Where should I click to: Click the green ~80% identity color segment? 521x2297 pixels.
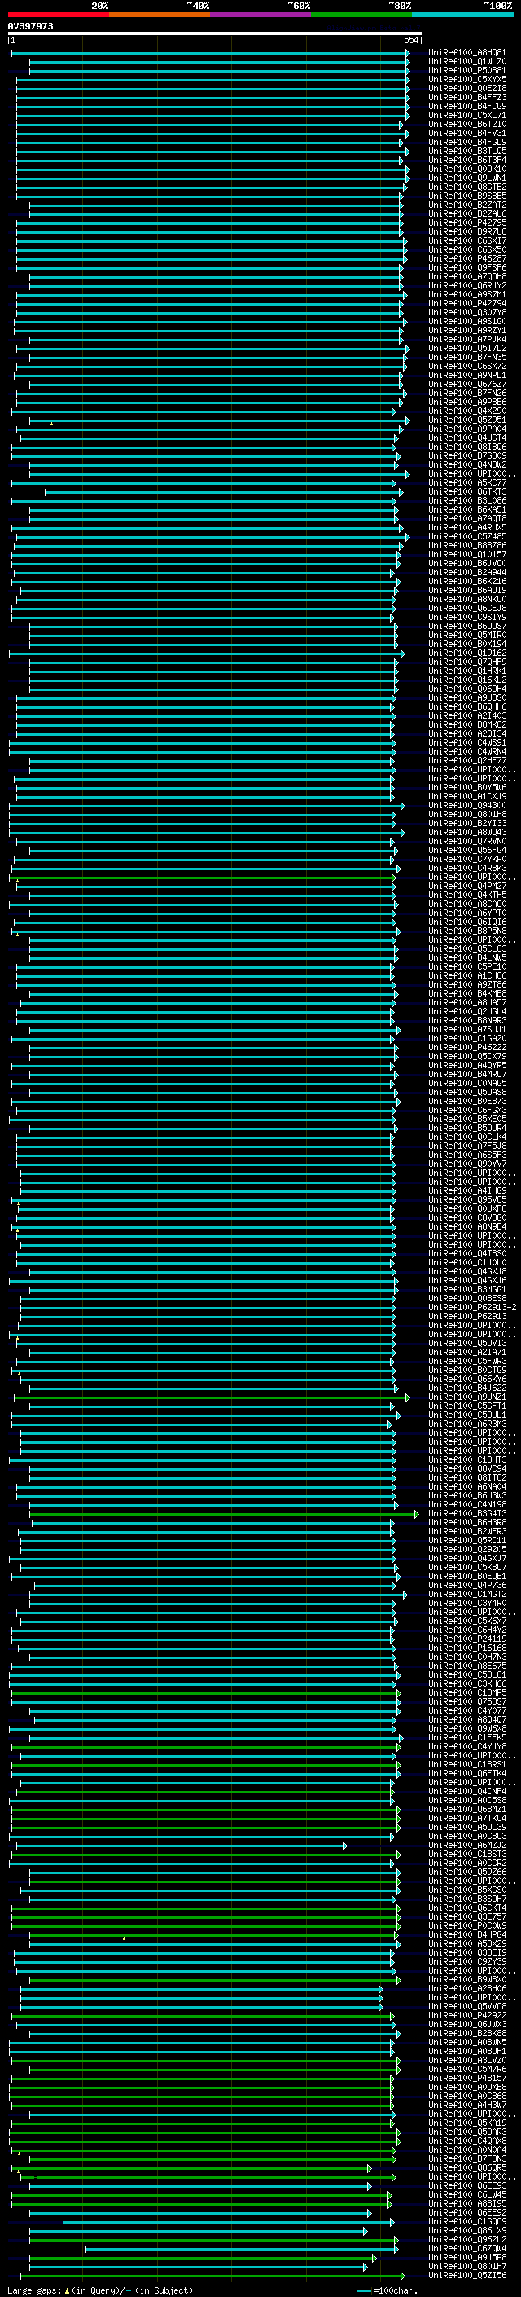pos(361,15)
